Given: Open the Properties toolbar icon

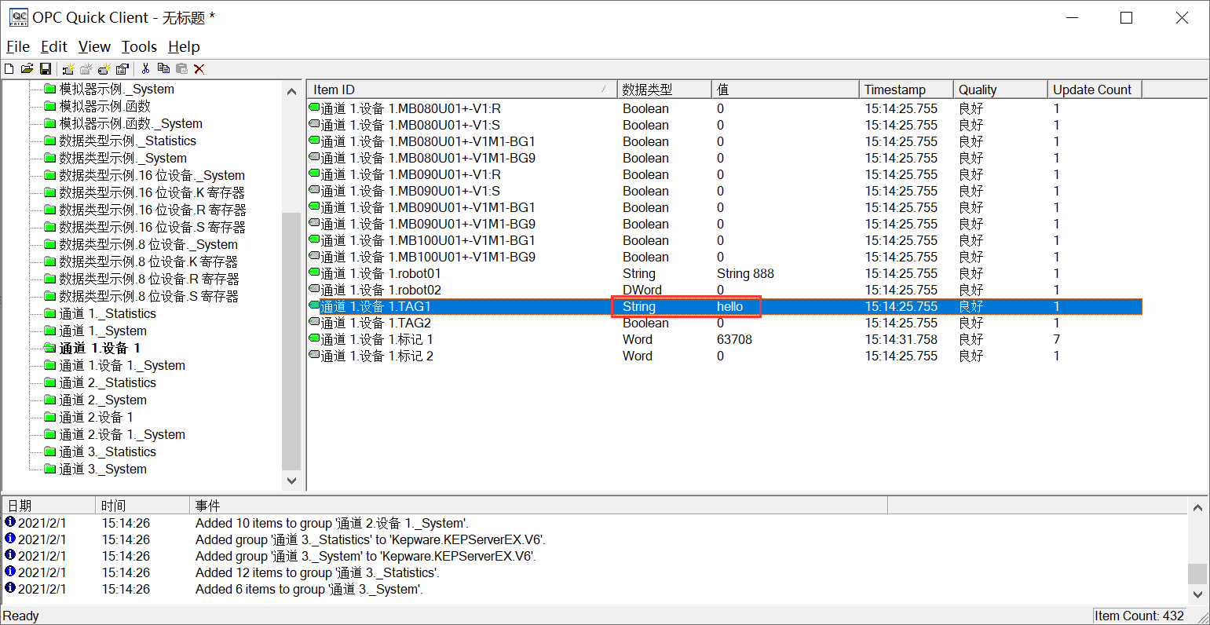Looking at the screenshot, I should coord(123,69).
